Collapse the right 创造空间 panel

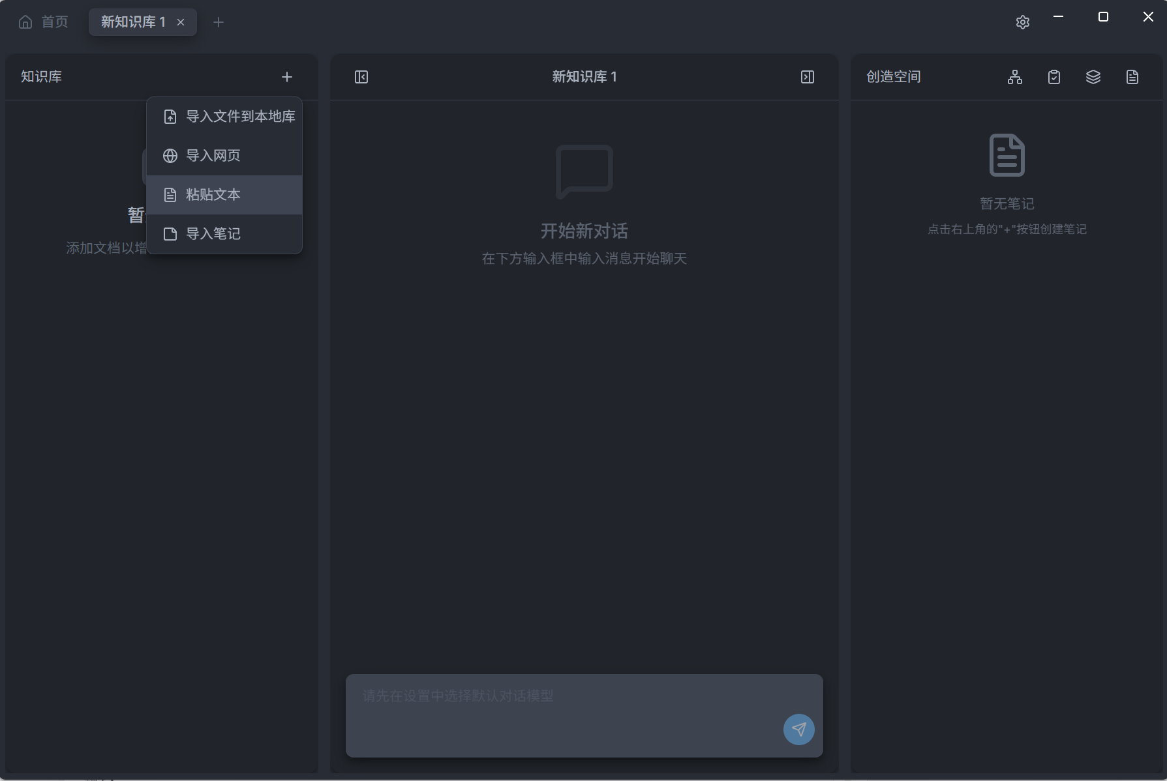pyautogui.click(x=808, y=77)
